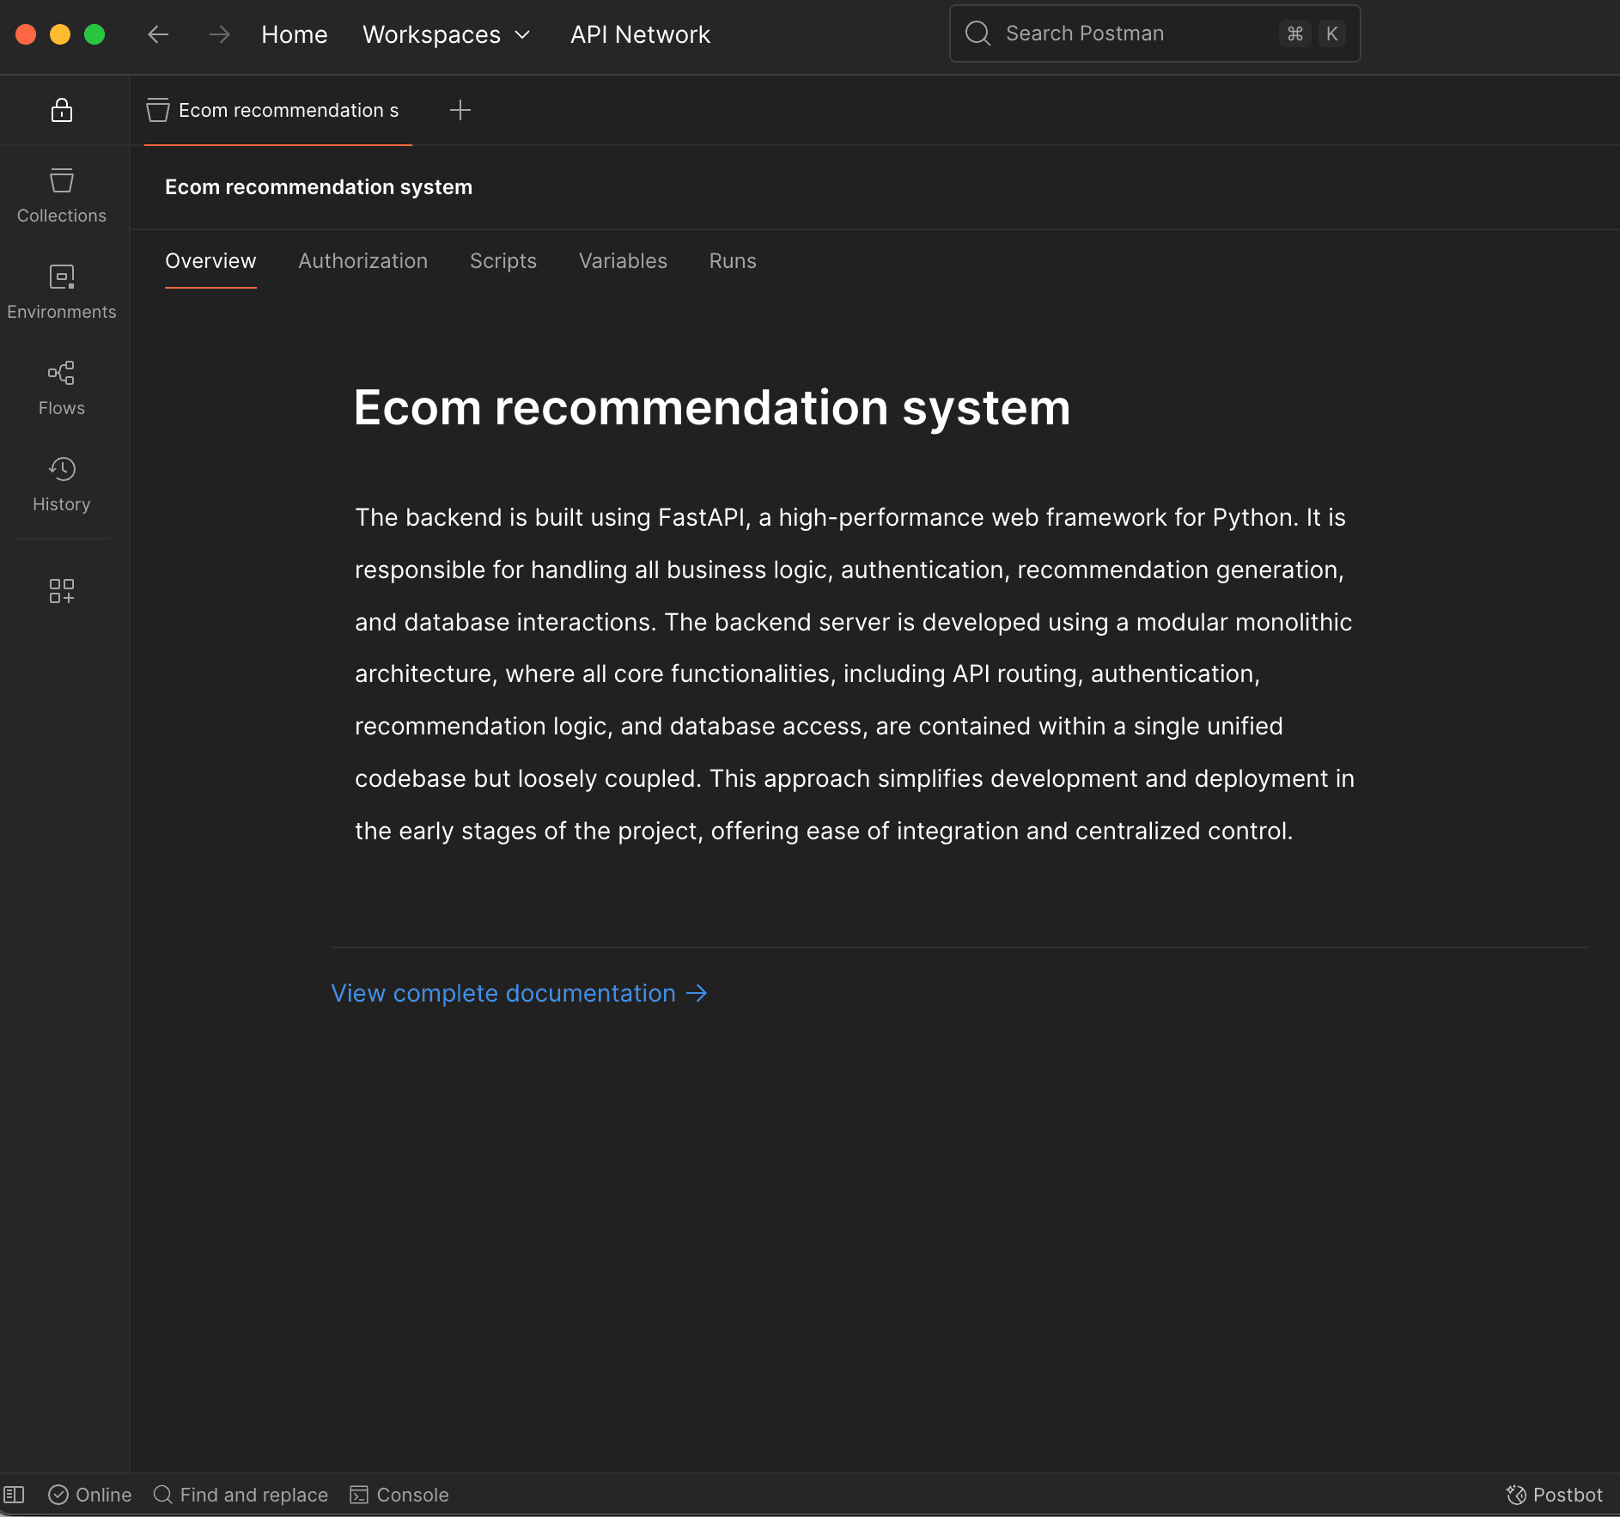Switch to the Variables tab
The image size is (1620, 1517).
(x=623, y=261)
